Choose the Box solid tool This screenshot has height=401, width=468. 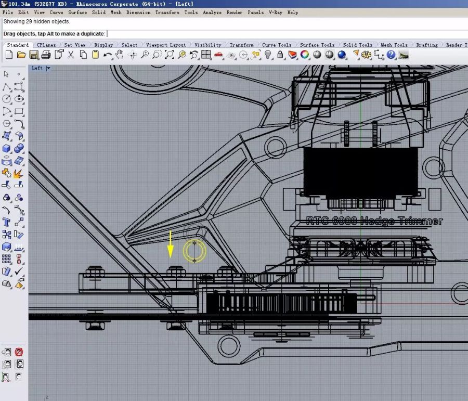pyautogui.click(x=7, y=148)
